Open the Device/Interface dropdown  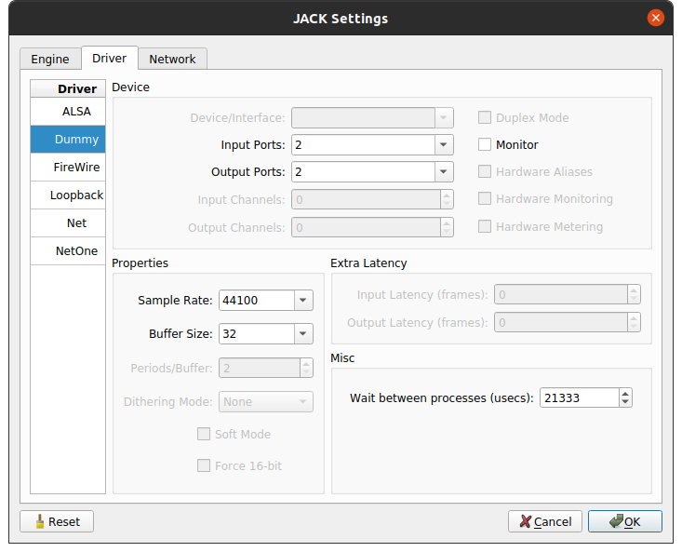tap(372, 118)
